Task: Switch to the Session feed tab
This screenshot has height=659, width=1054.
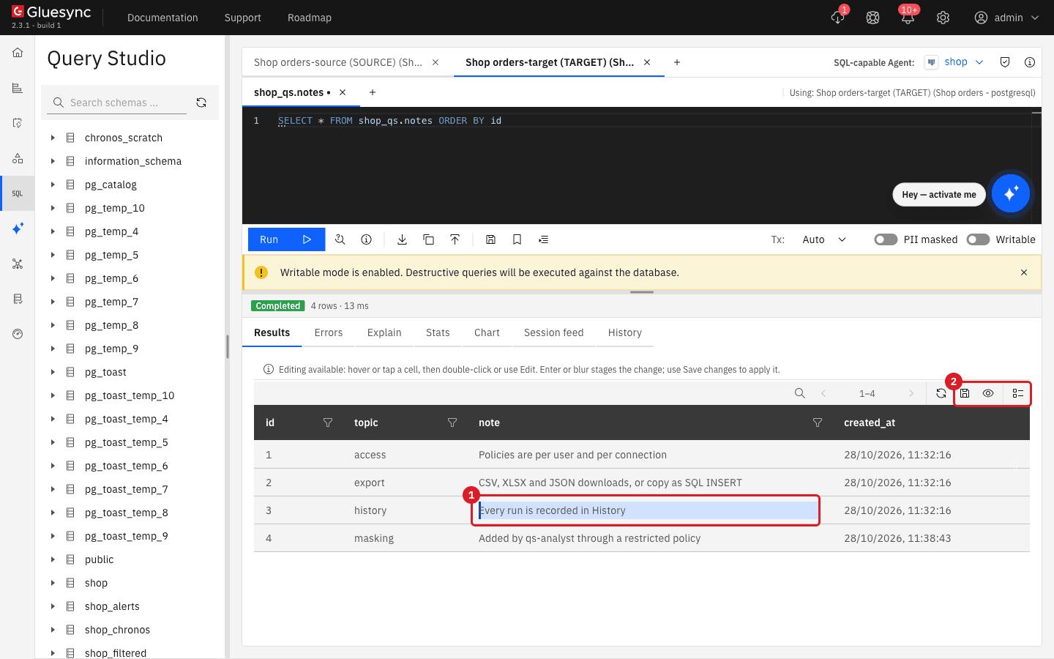Action: click(x=553, y=332)
